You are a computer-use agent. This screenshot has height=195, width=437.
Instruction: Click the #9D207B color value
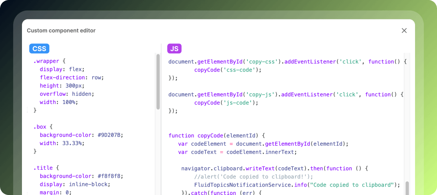coord(110,135)
